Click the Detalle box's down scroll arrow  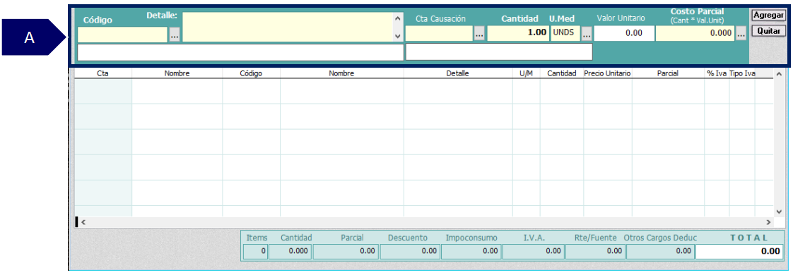pyautogui.click(x=397, y=36)
